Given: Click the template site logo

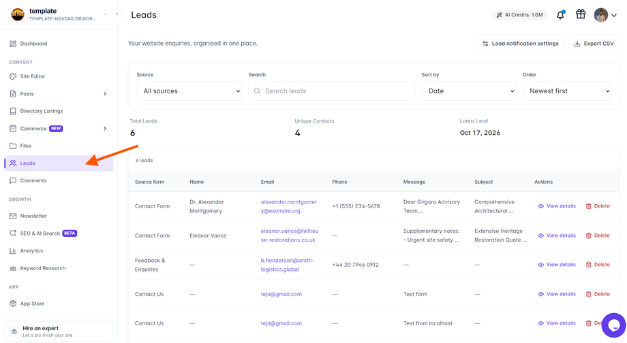Looking at the screenshot, I should point(18,14).
